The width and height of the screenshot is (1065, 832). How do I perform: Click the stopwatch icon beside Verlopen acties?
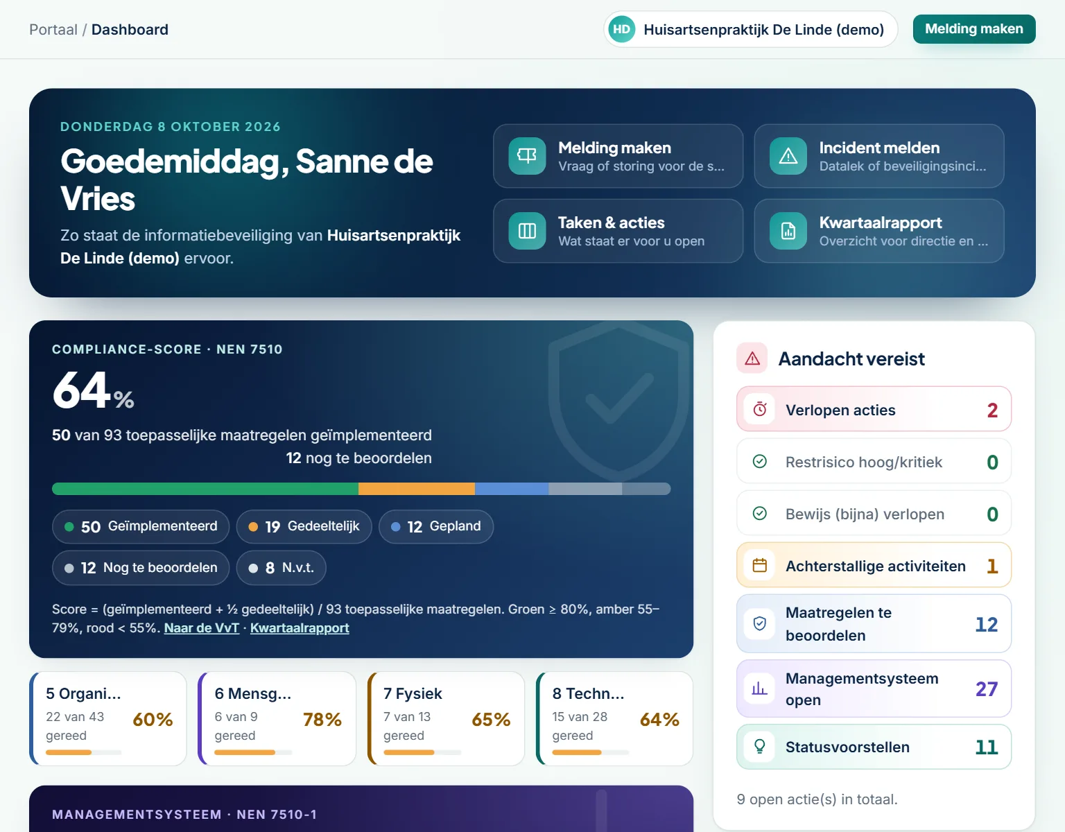pos(760,409)
